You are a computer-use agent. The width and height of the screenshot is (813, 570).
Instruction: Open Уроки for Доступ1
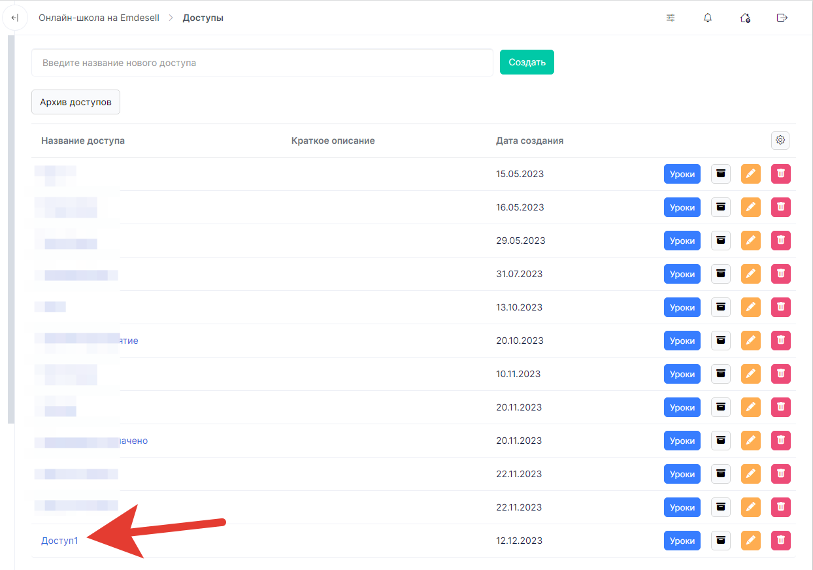pyautogui.click(x=682, y=541)
